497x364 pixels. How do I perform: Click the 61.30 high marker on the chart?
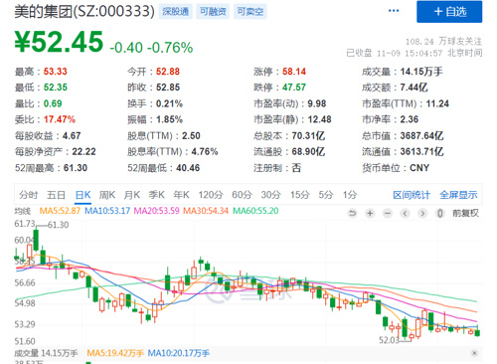click(x=59, y=225)
